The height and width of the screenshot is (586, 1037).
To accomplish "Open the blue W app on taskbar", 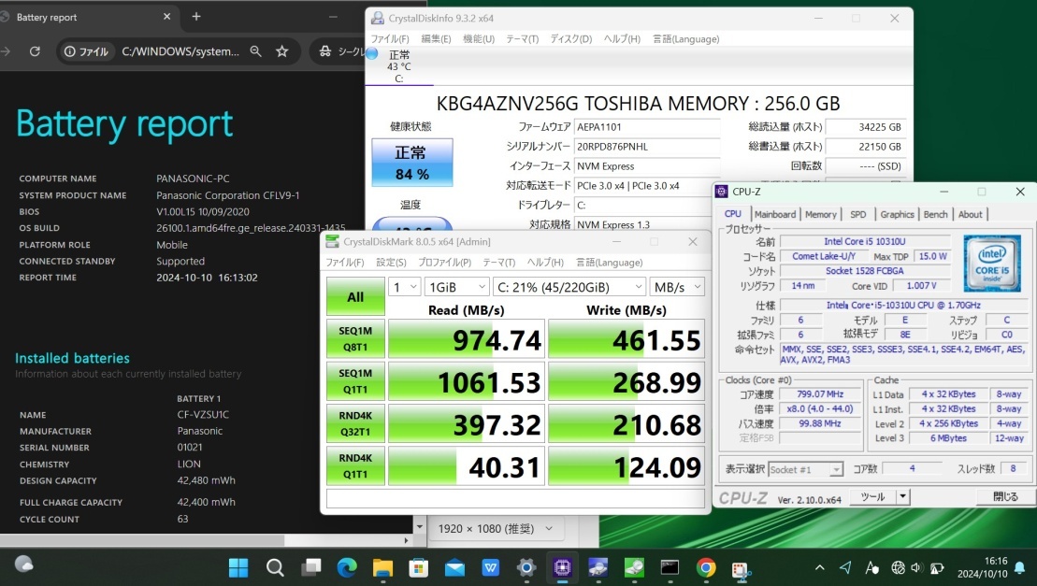I will pyautogui.click(x=490, y=567).
